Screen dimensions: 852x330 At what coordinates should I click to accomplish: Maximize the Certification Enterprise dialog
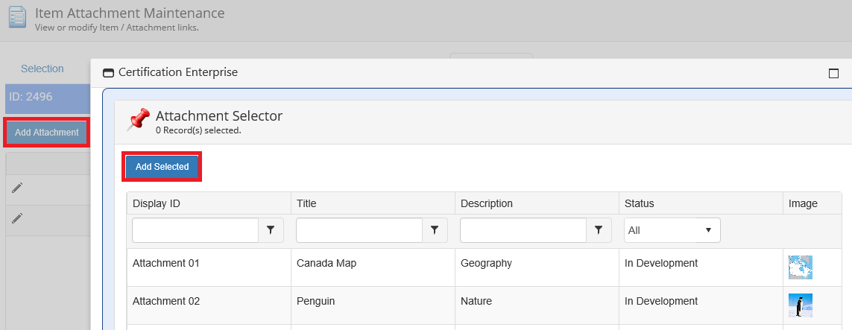(x=833, y=73)
